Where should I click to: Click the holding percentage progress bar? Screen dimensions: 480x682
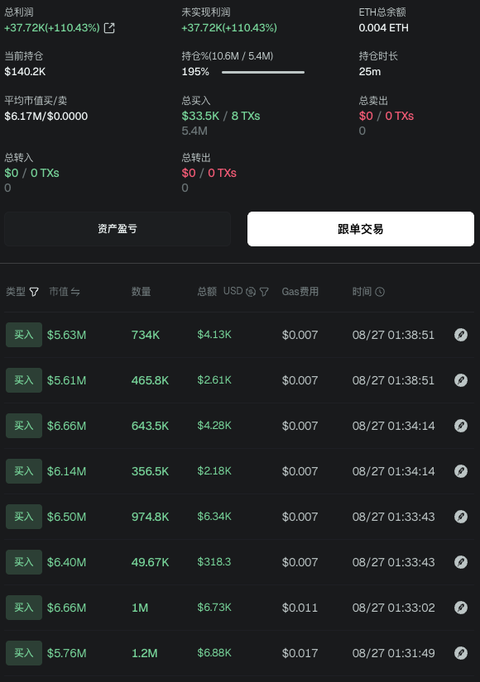[263, 72]
